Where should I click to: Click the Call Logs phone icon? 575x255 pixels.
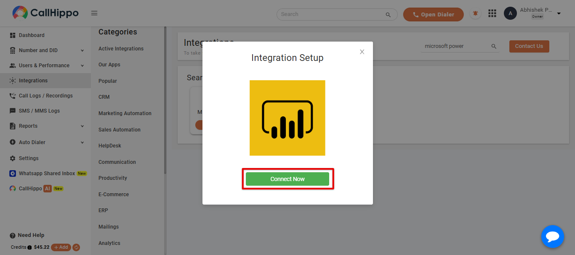(x=13, y=96)
